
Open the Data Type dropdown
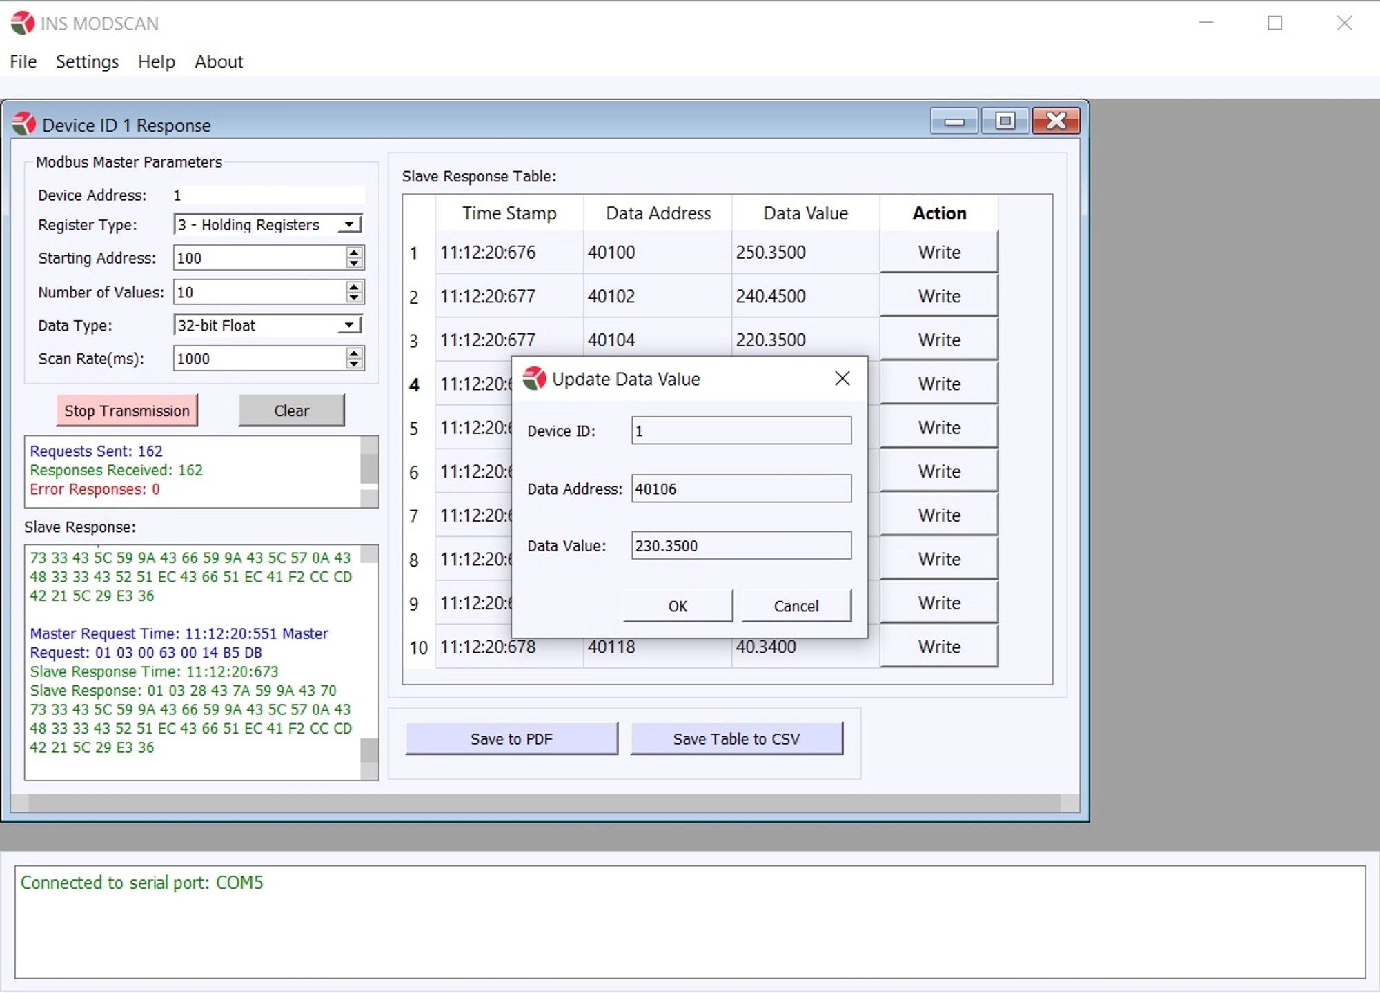(x=350, y=325)
